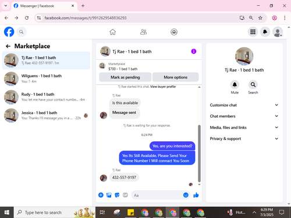The height and width of the screenshot is (218, 291).
Task: Click the browser reload button
Action: pyautogui.click(x=27, y=18)
